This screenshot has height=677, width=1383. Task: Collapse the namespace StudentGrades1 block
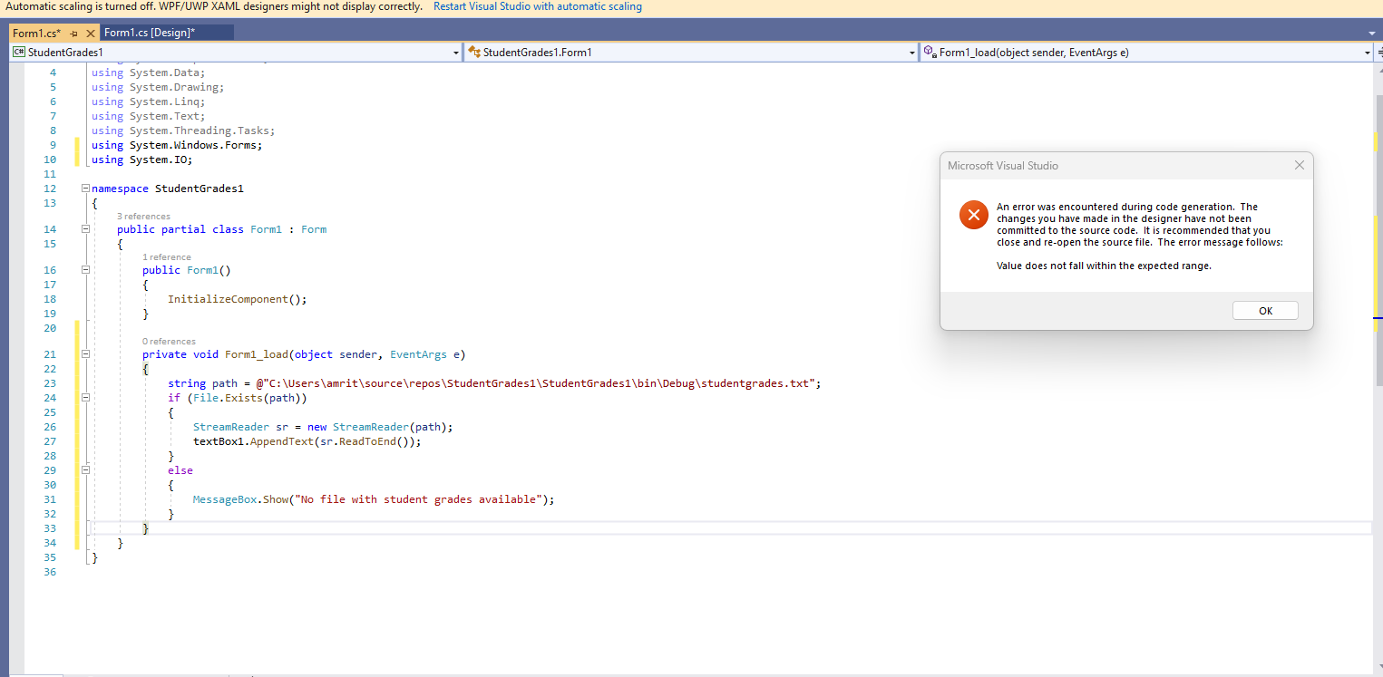click(85, 189)
